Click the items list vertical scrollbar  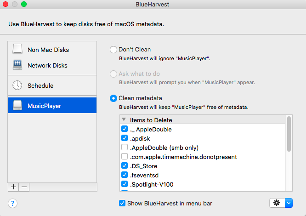coord(289,134)
